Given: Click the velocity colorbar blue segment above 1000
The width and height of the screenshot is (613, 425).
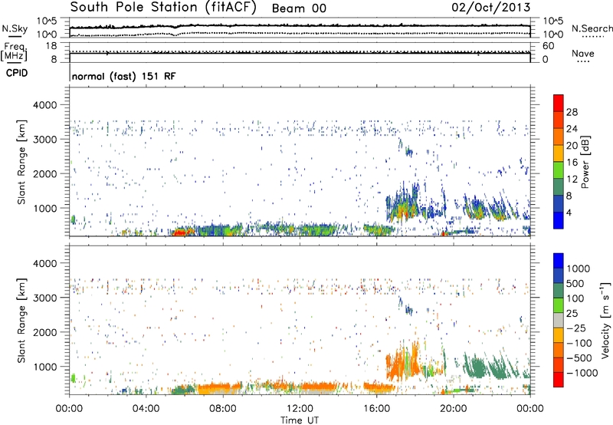Looking at the screenshot, I should pyautogui.click(x=559, y=261).
